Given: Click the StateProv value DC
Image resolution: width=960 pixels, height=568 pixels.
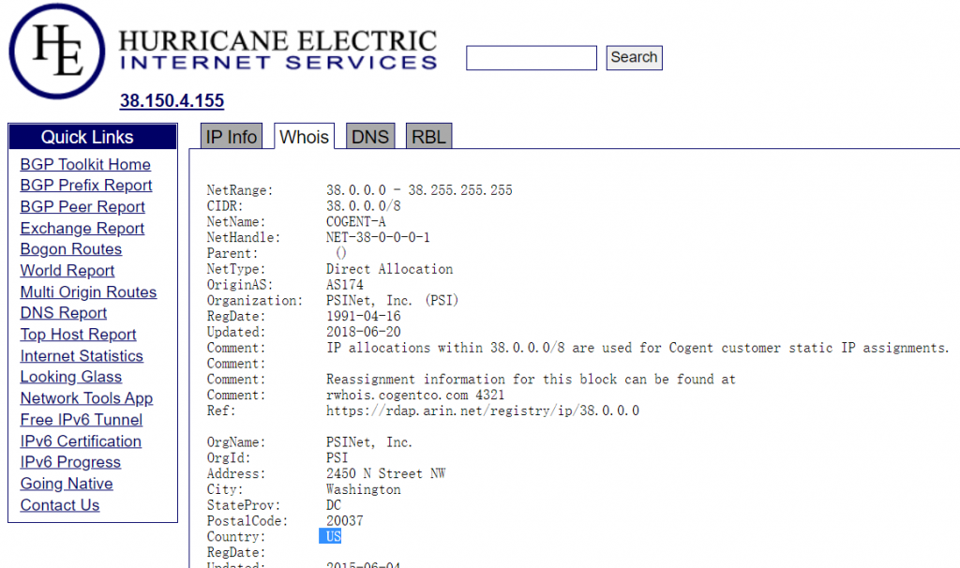Looking at the screenshot, I should (334, 505).
